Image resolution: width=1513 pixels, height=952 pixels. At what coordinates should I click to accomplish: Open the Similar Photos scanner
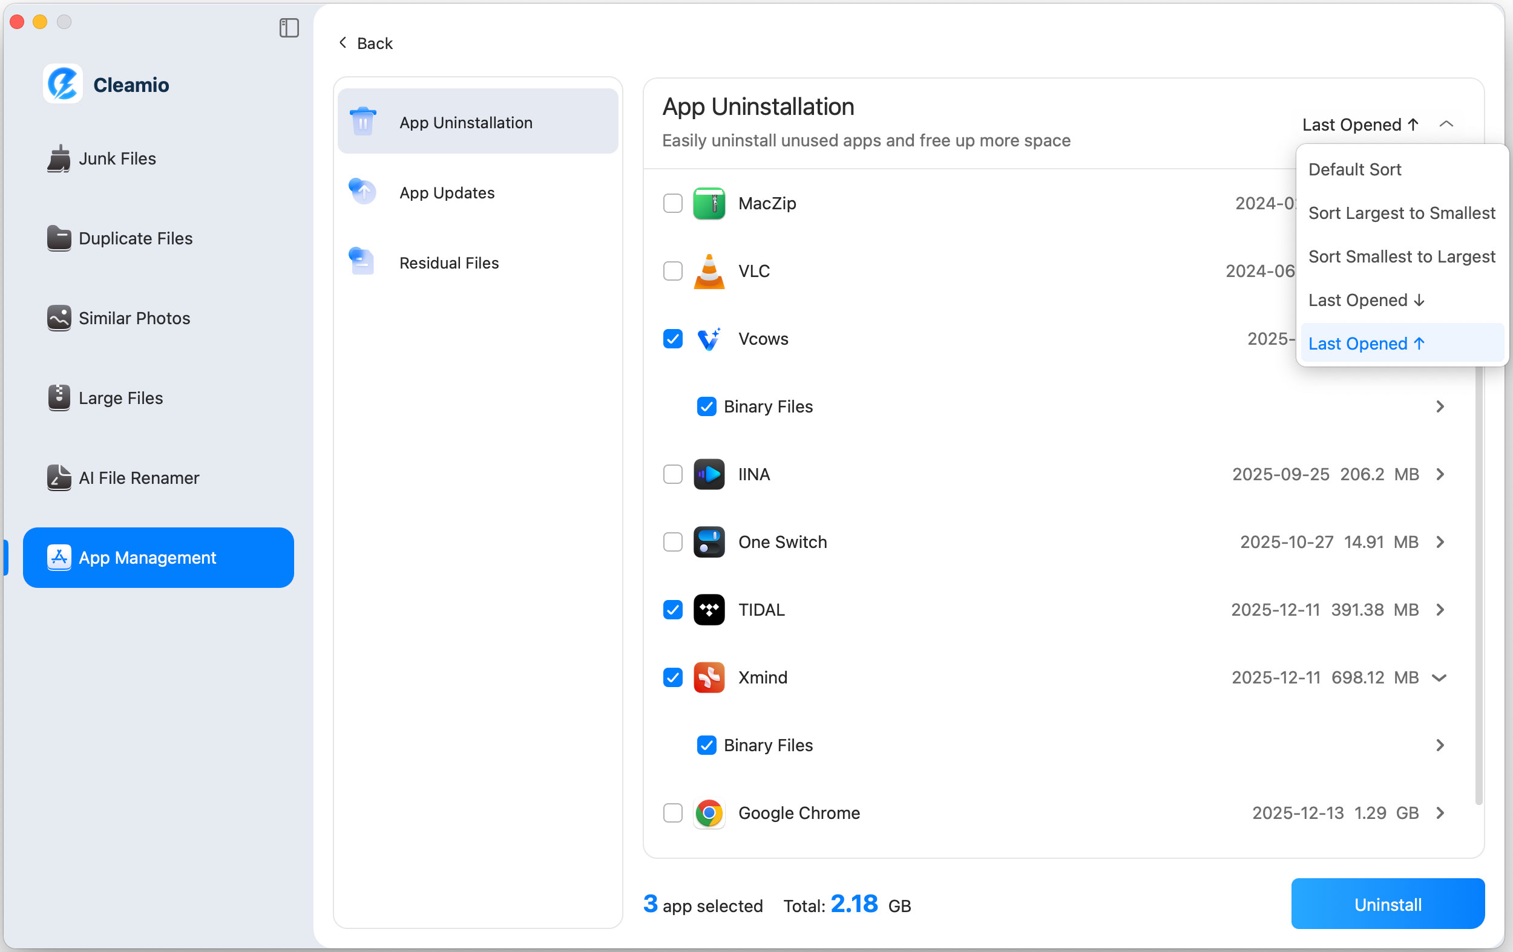(x=134, y=318)
